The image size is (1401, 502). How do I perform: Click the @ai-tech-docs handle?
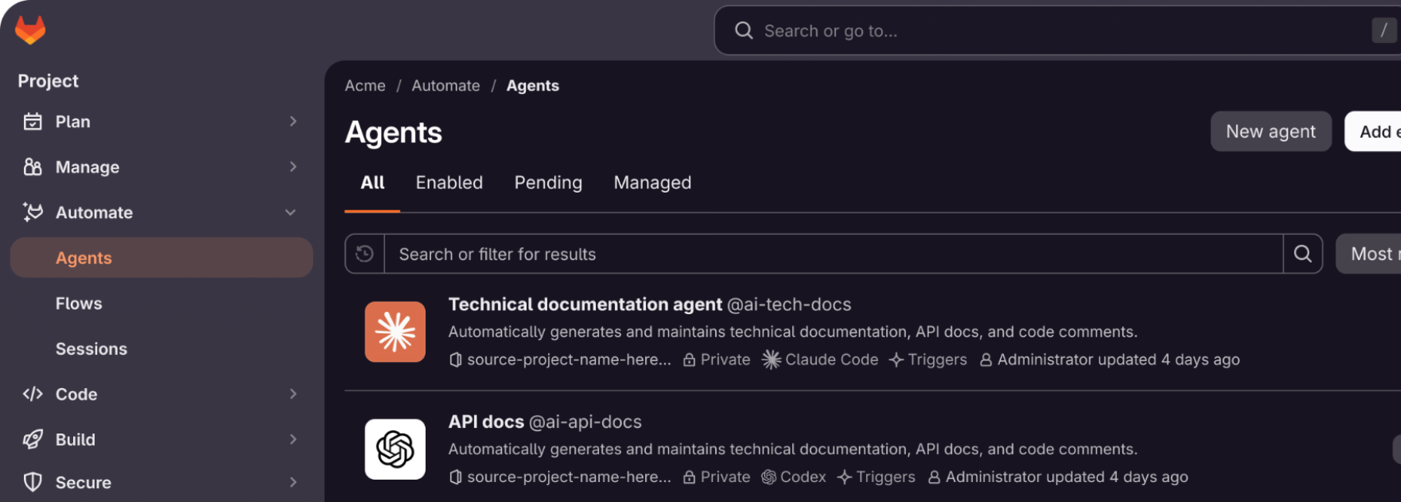(x=790, y=305)
